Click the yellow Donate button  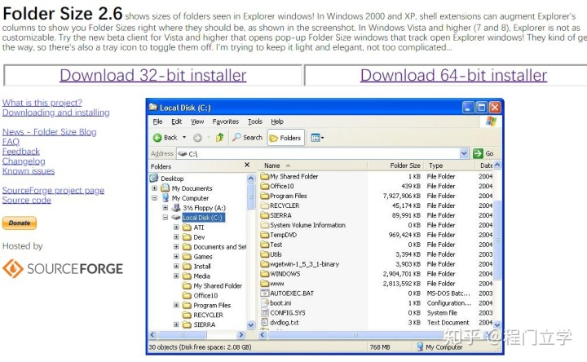(20, 223)
